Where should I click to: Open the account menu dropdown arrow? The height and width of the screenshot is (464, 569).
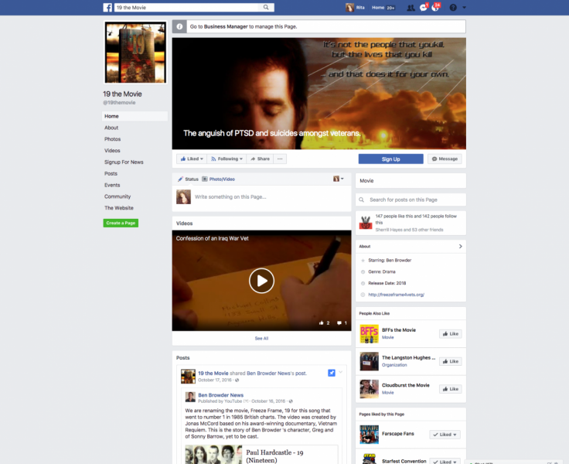point(464,8)
